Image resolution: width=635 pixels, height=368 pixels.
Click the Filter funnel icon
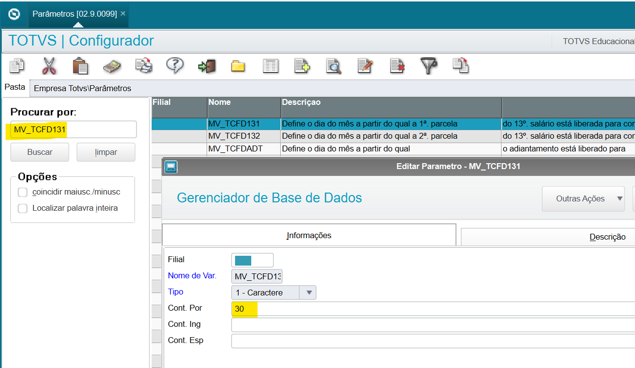(x=429, y=66)
